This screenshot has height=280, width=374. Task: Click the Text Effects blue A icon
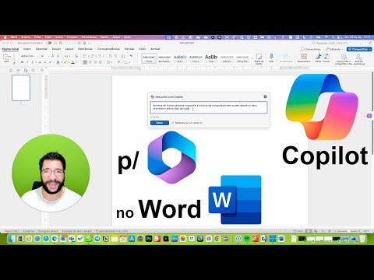[58, 62]
